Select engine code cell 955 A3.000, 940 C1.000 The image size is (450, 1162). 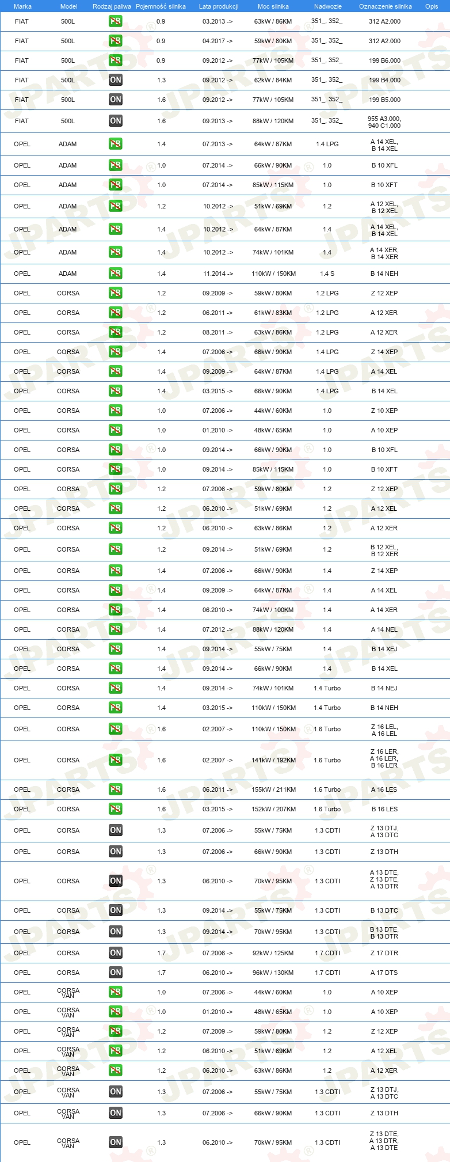(384, 122)
